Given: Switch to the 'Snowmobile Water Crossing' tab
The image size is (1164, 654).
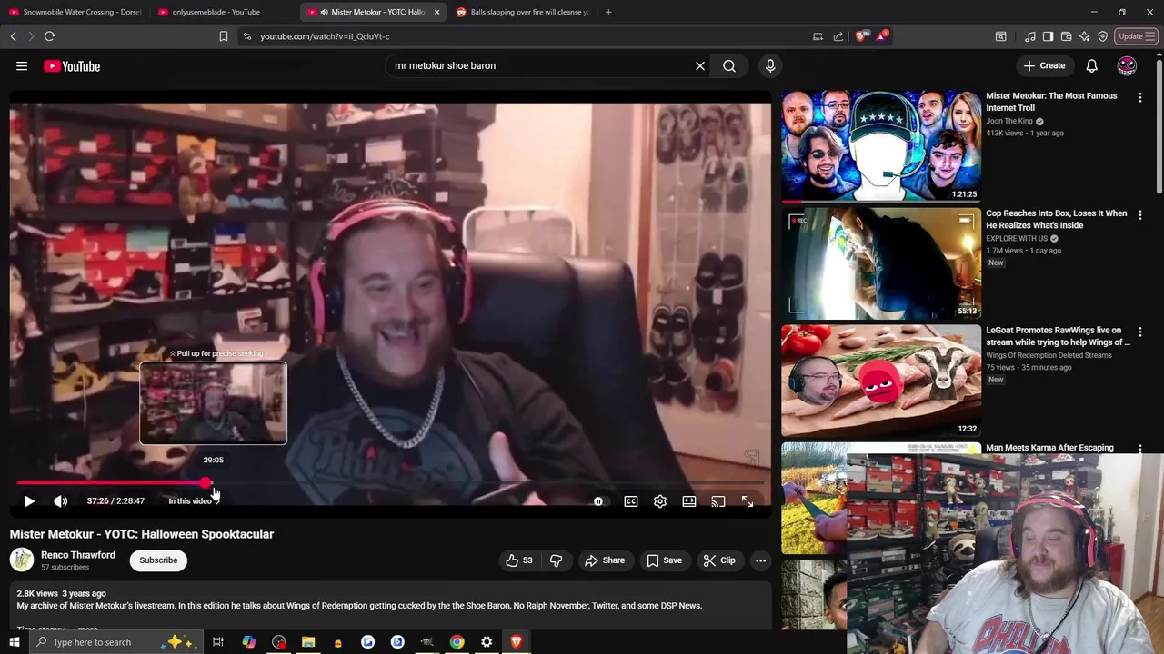Looking at the screenshot, I should (x=75, y=12).
